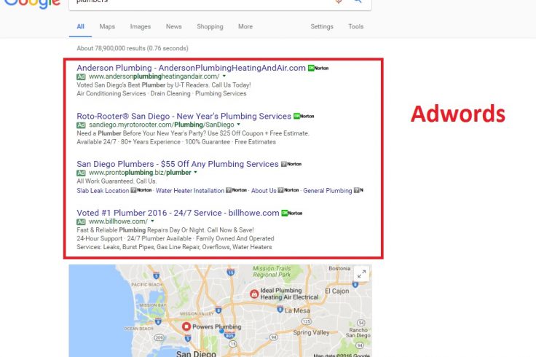536x357 pixels.
Task: Click the Powers Plumbing map pin
Action: click(x=186, y=326)
